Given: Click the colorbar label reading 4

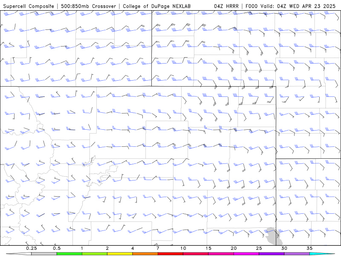Looking at the screenshot, I should point(133,248).
